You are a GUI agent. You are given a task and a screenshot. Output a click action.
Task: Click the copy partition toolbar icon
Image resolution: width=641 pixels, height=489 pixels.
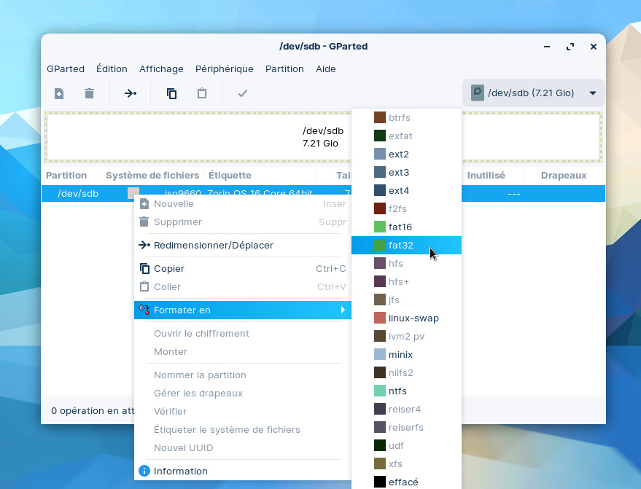click(x=171, y=93)
